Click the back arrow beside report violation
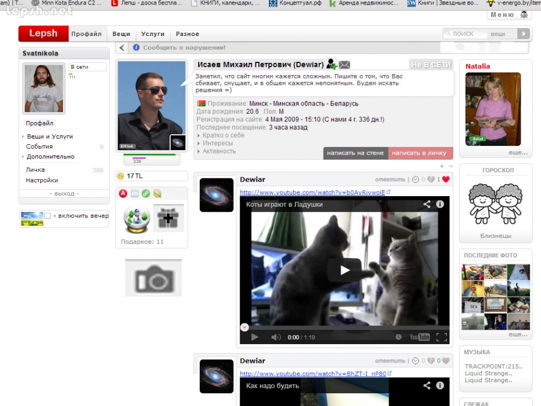 pyautogui.click(x=122, y=48)
